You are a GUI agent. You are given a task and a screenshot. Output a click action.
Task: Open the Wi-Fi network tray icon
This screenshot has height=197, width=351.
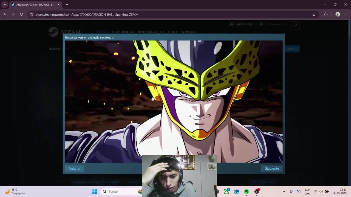click(316, 192)
